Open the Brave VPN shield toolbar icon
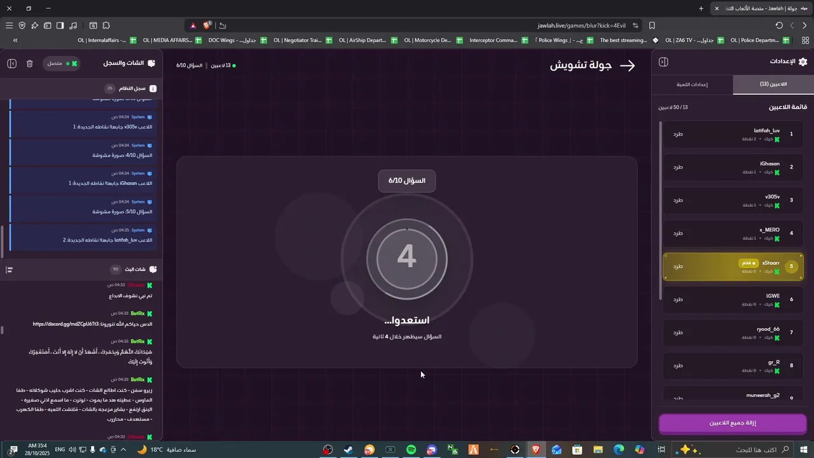The height and width of the screenshot is (458, 814). (22, 25)
